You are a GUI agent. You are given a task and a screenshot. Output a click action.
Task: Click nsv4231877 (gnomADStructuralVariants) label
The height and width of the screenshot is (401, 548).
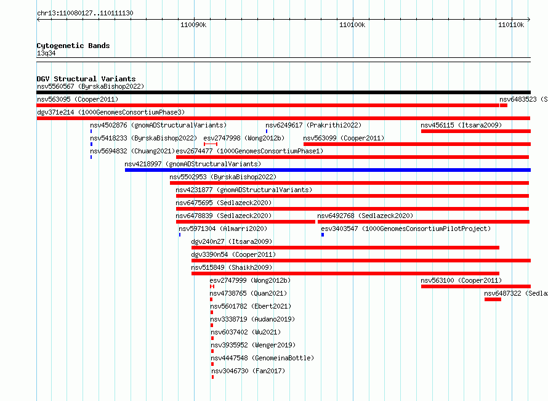coord(244,190)
